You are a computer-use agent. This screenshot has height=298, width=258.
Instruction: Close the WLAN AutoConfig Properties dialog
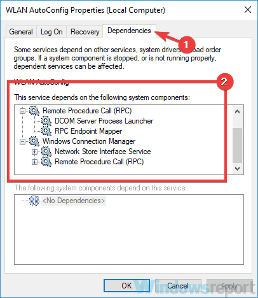(x=248, y=10)
